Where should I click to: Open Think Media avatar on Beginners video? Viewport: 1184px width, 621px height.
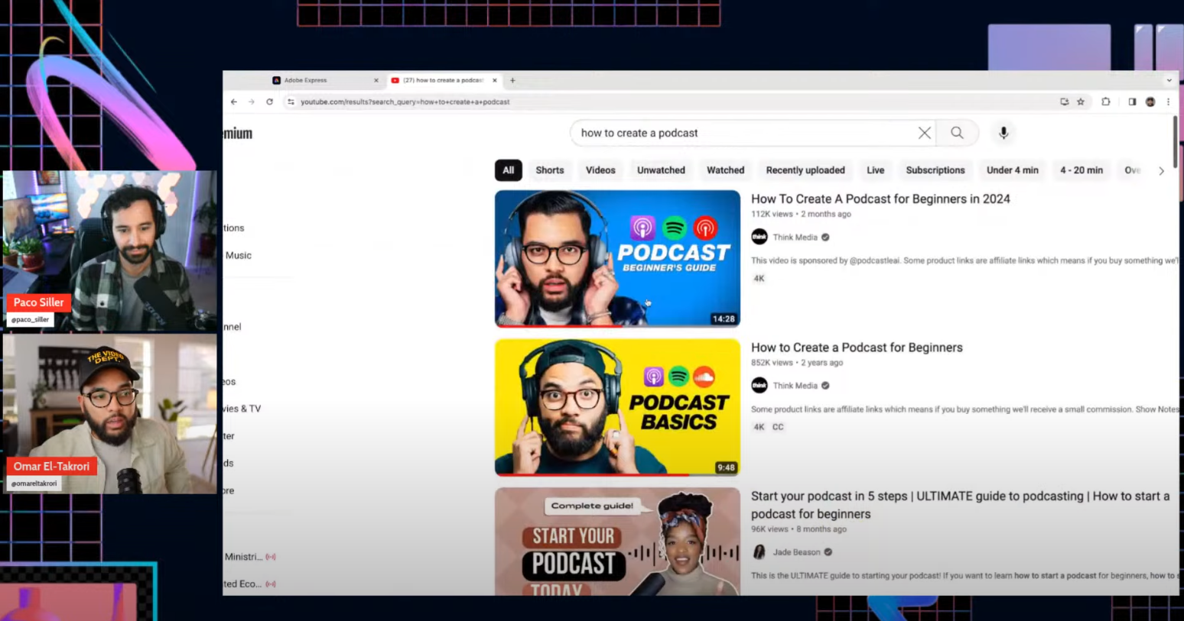(x=760, y=386)
